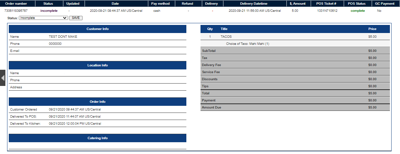The image size is (400, 154).
Task: Click the Amount Due row
Action: [295, 107]
